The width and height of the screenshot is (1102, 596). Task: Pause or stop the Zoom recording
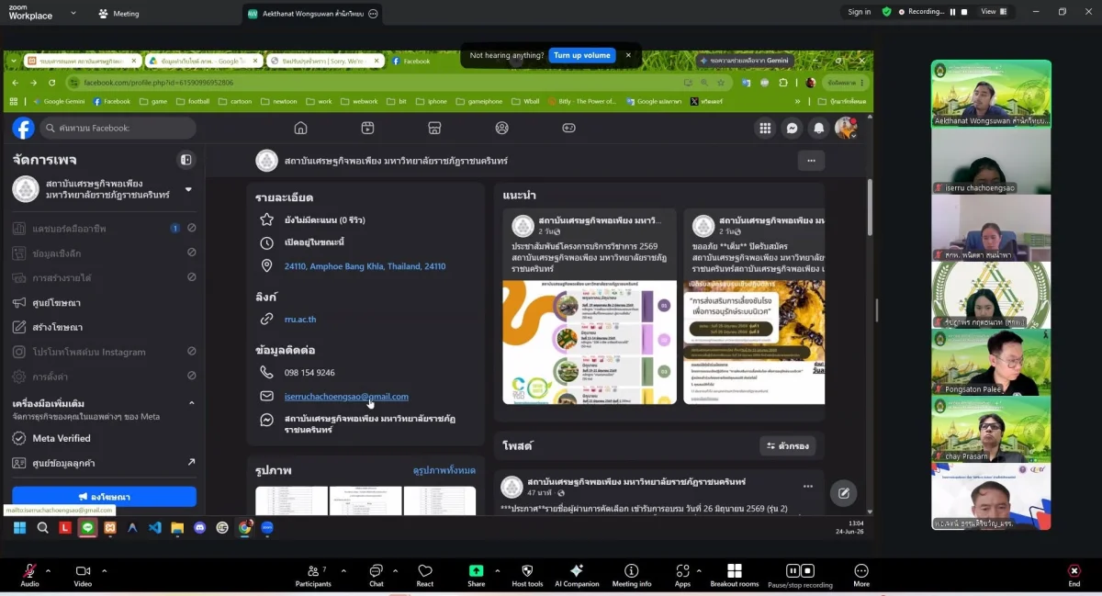pyautogui.click(x=801, y=575)
